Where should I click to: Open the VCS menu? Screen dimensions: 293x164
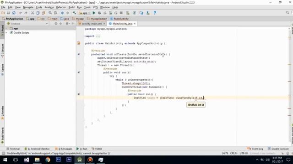tap(95, 7)
